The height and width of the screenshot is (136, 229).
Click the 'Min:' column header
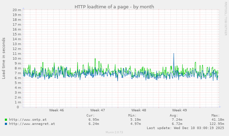pyautogui.click(x=132, y=116)
